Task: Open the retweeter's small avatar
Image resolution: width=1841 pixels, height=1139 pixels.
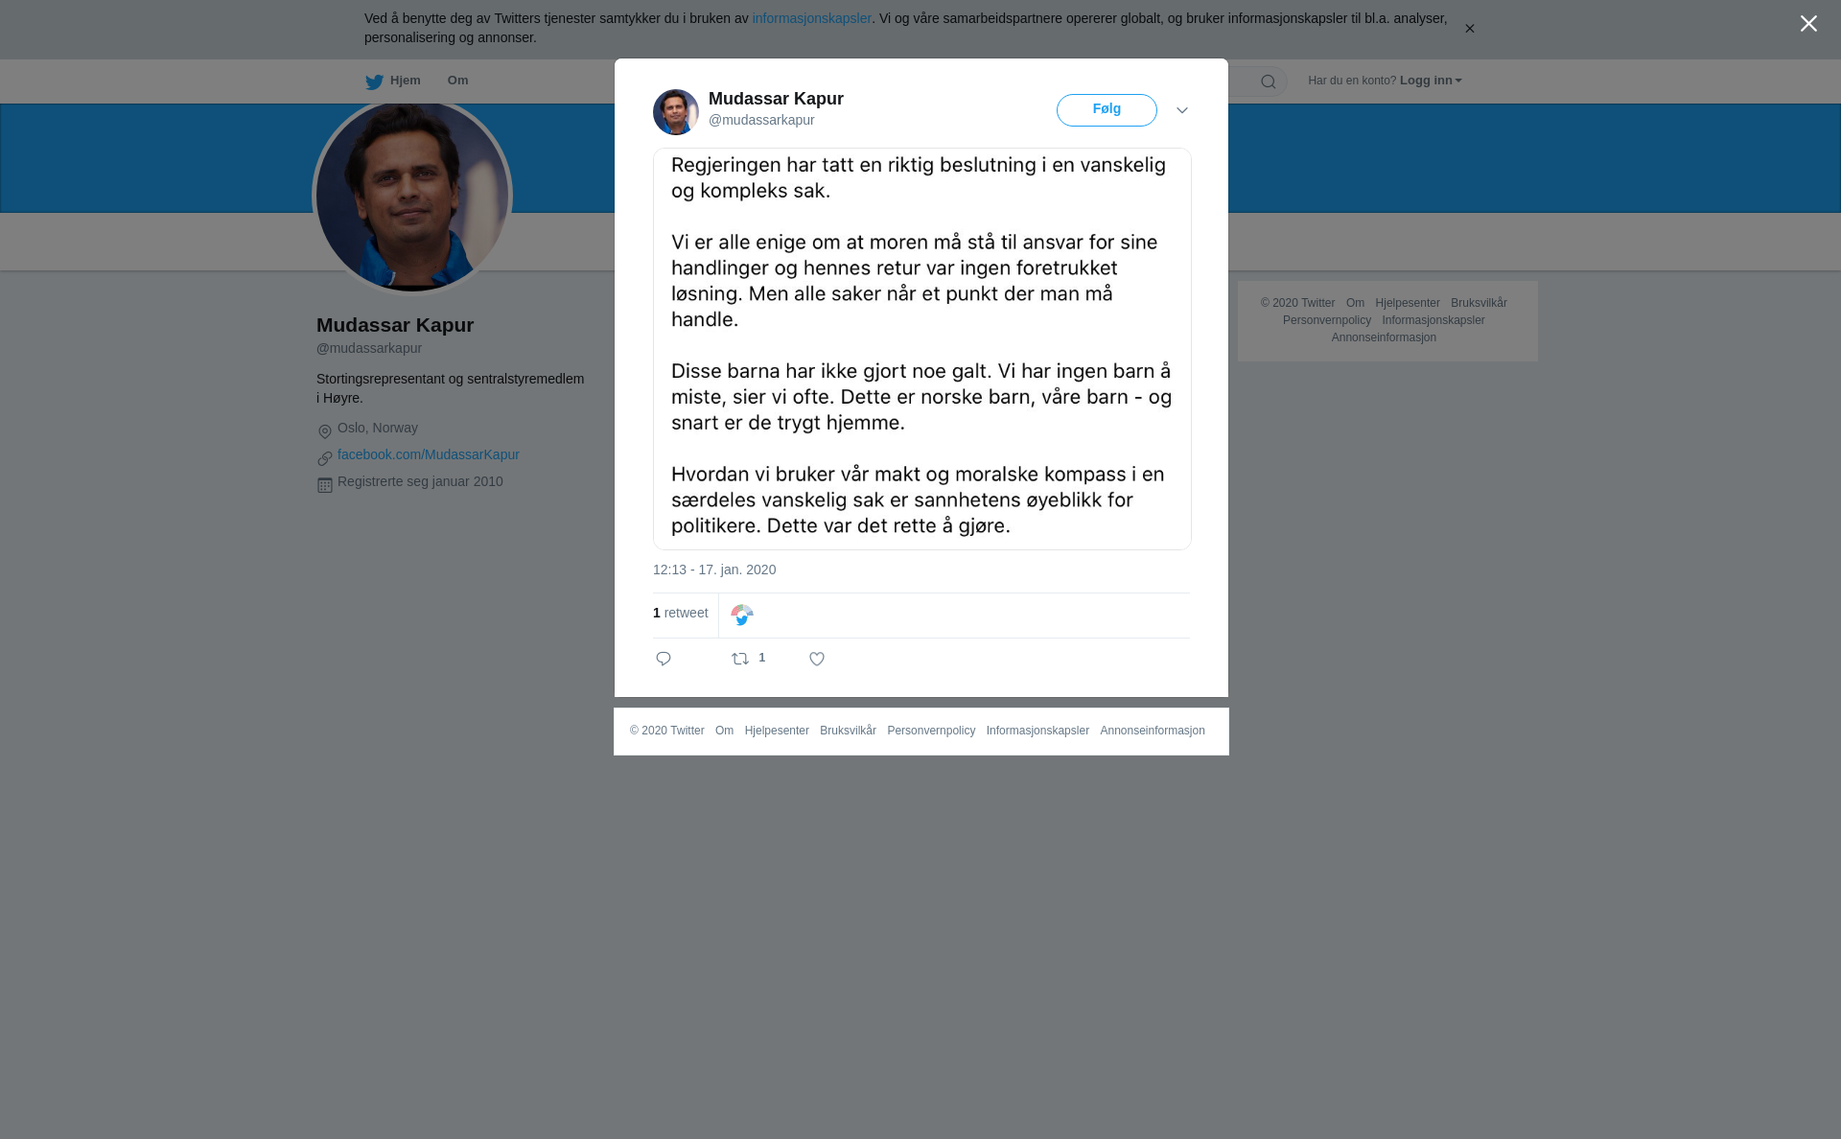Action: (x=742, y=616)
